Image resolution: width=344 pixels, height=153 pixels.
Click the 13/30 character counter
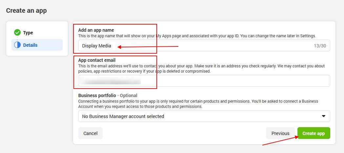[320, 46]
